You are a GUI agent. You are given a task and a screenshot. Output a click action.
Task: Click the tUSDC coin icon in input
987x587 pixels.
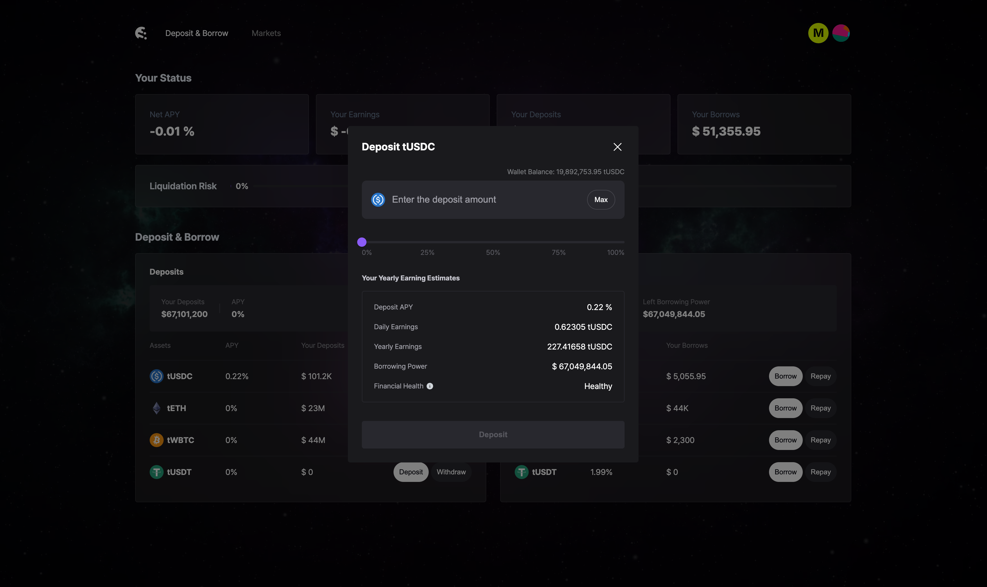click(378, 200)
